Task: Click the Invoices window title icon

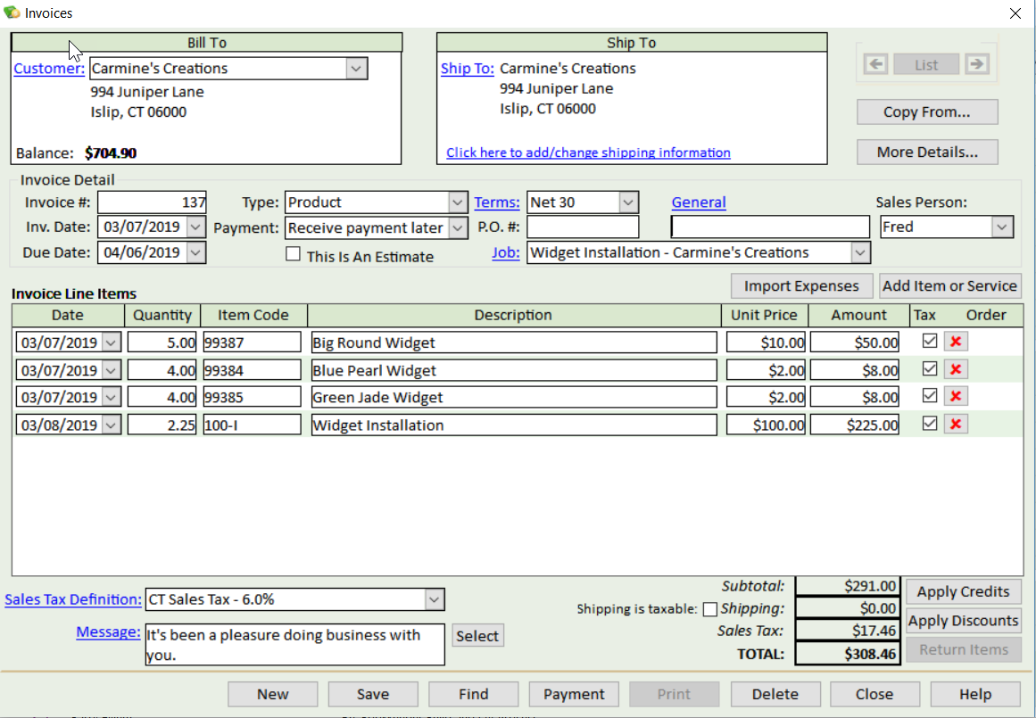Action: pyautogui.click(x=12, y=13)
